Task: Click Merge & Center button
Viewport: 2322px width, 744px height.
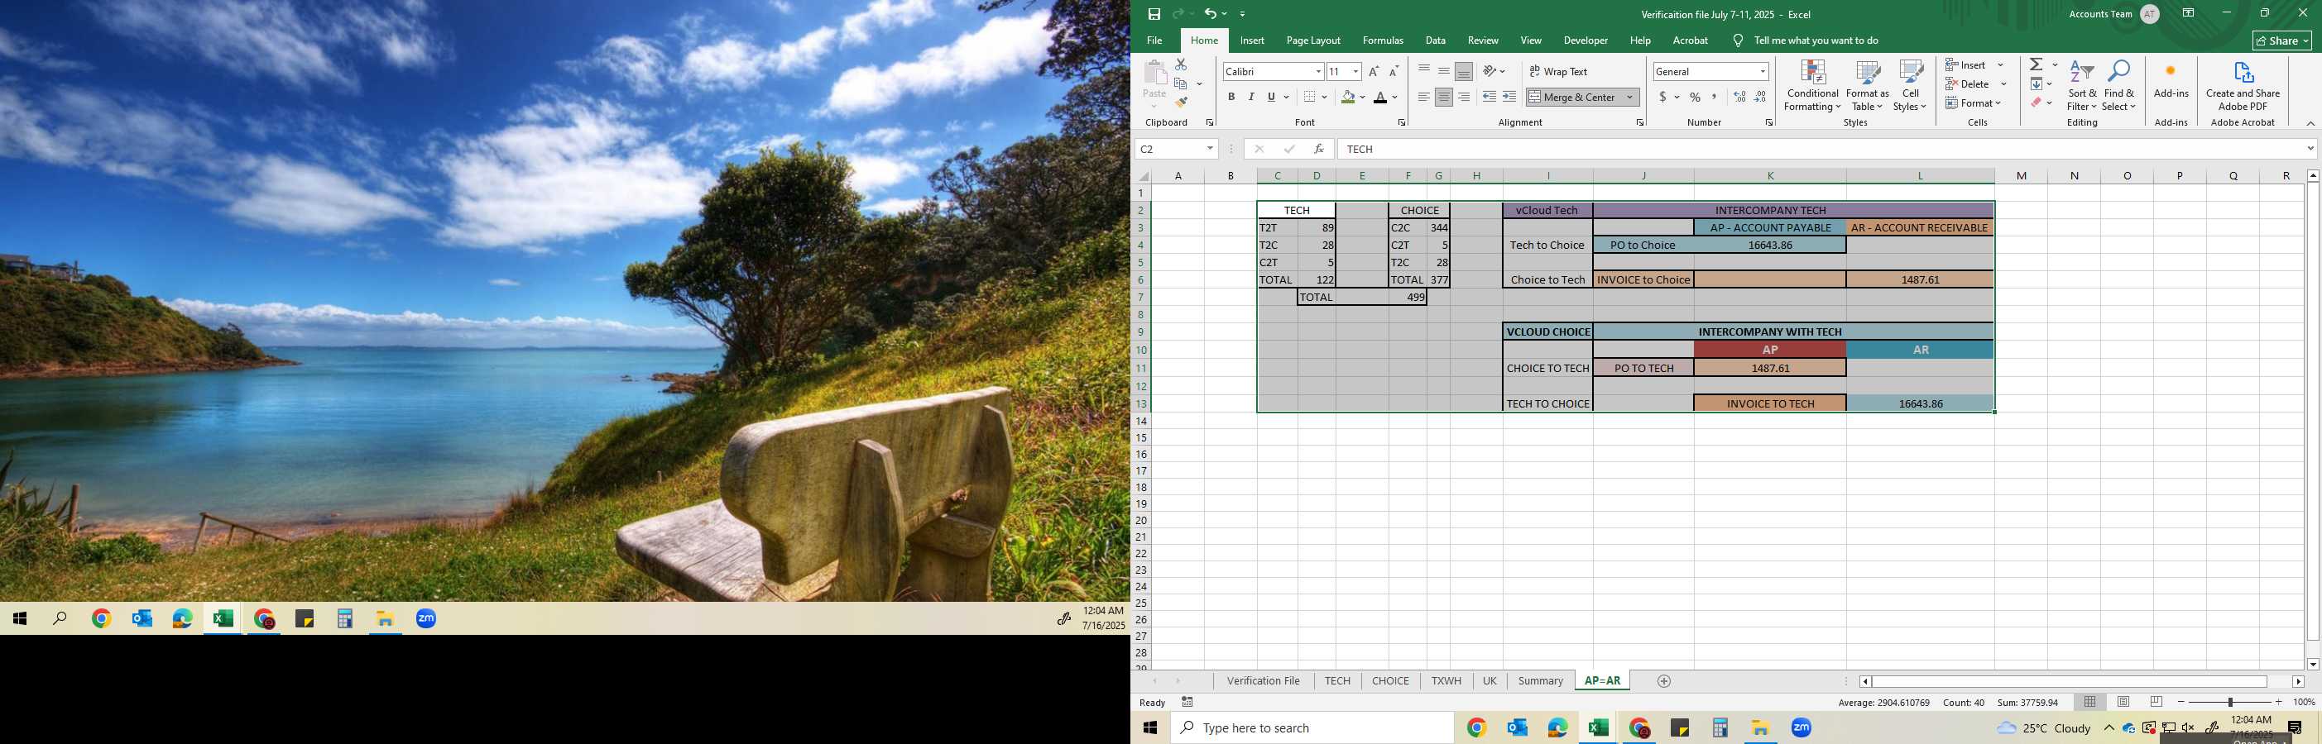Action: coord(1573,98)
